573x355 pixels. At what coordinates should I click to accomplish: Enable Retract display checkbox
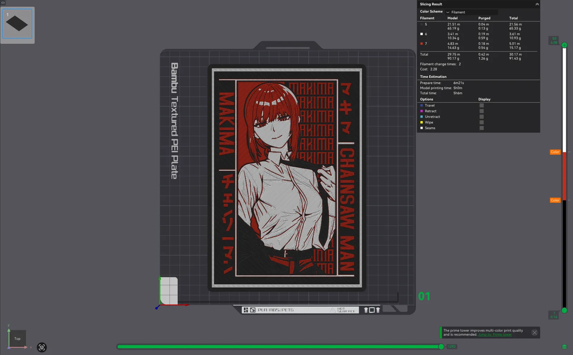click(482, 111)
